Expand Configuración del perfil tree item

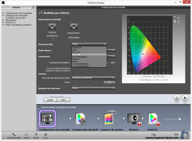pyautogui.click(x=3, y=15)
